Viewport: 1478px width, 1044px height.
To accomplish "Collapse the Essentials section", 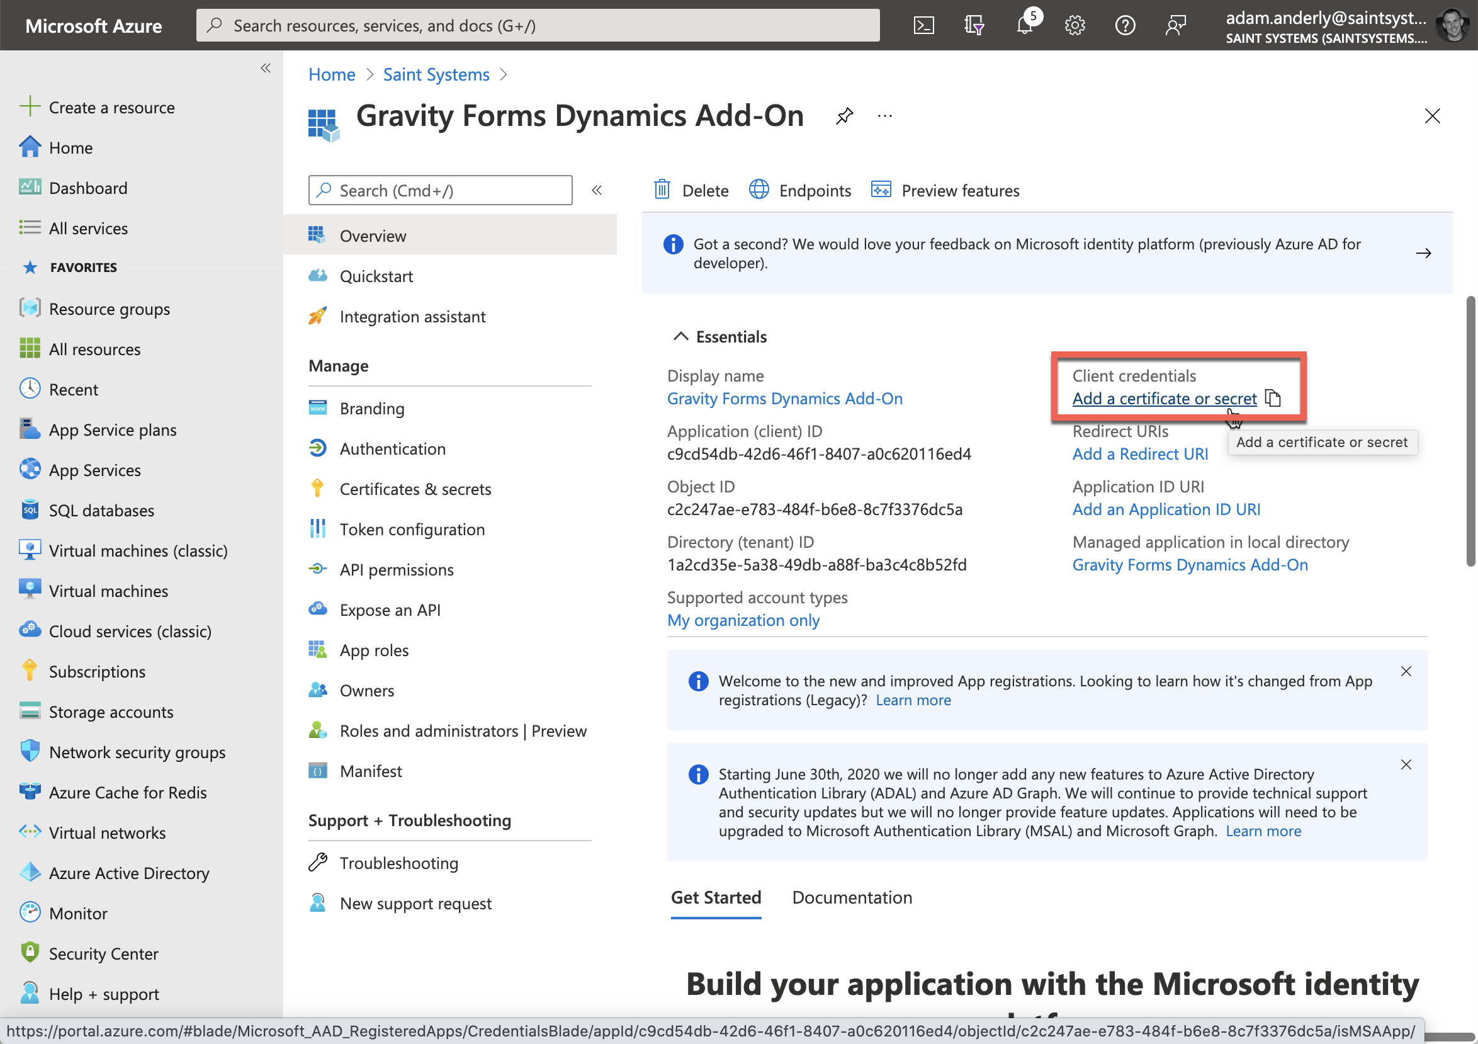I will pos(680,337).
